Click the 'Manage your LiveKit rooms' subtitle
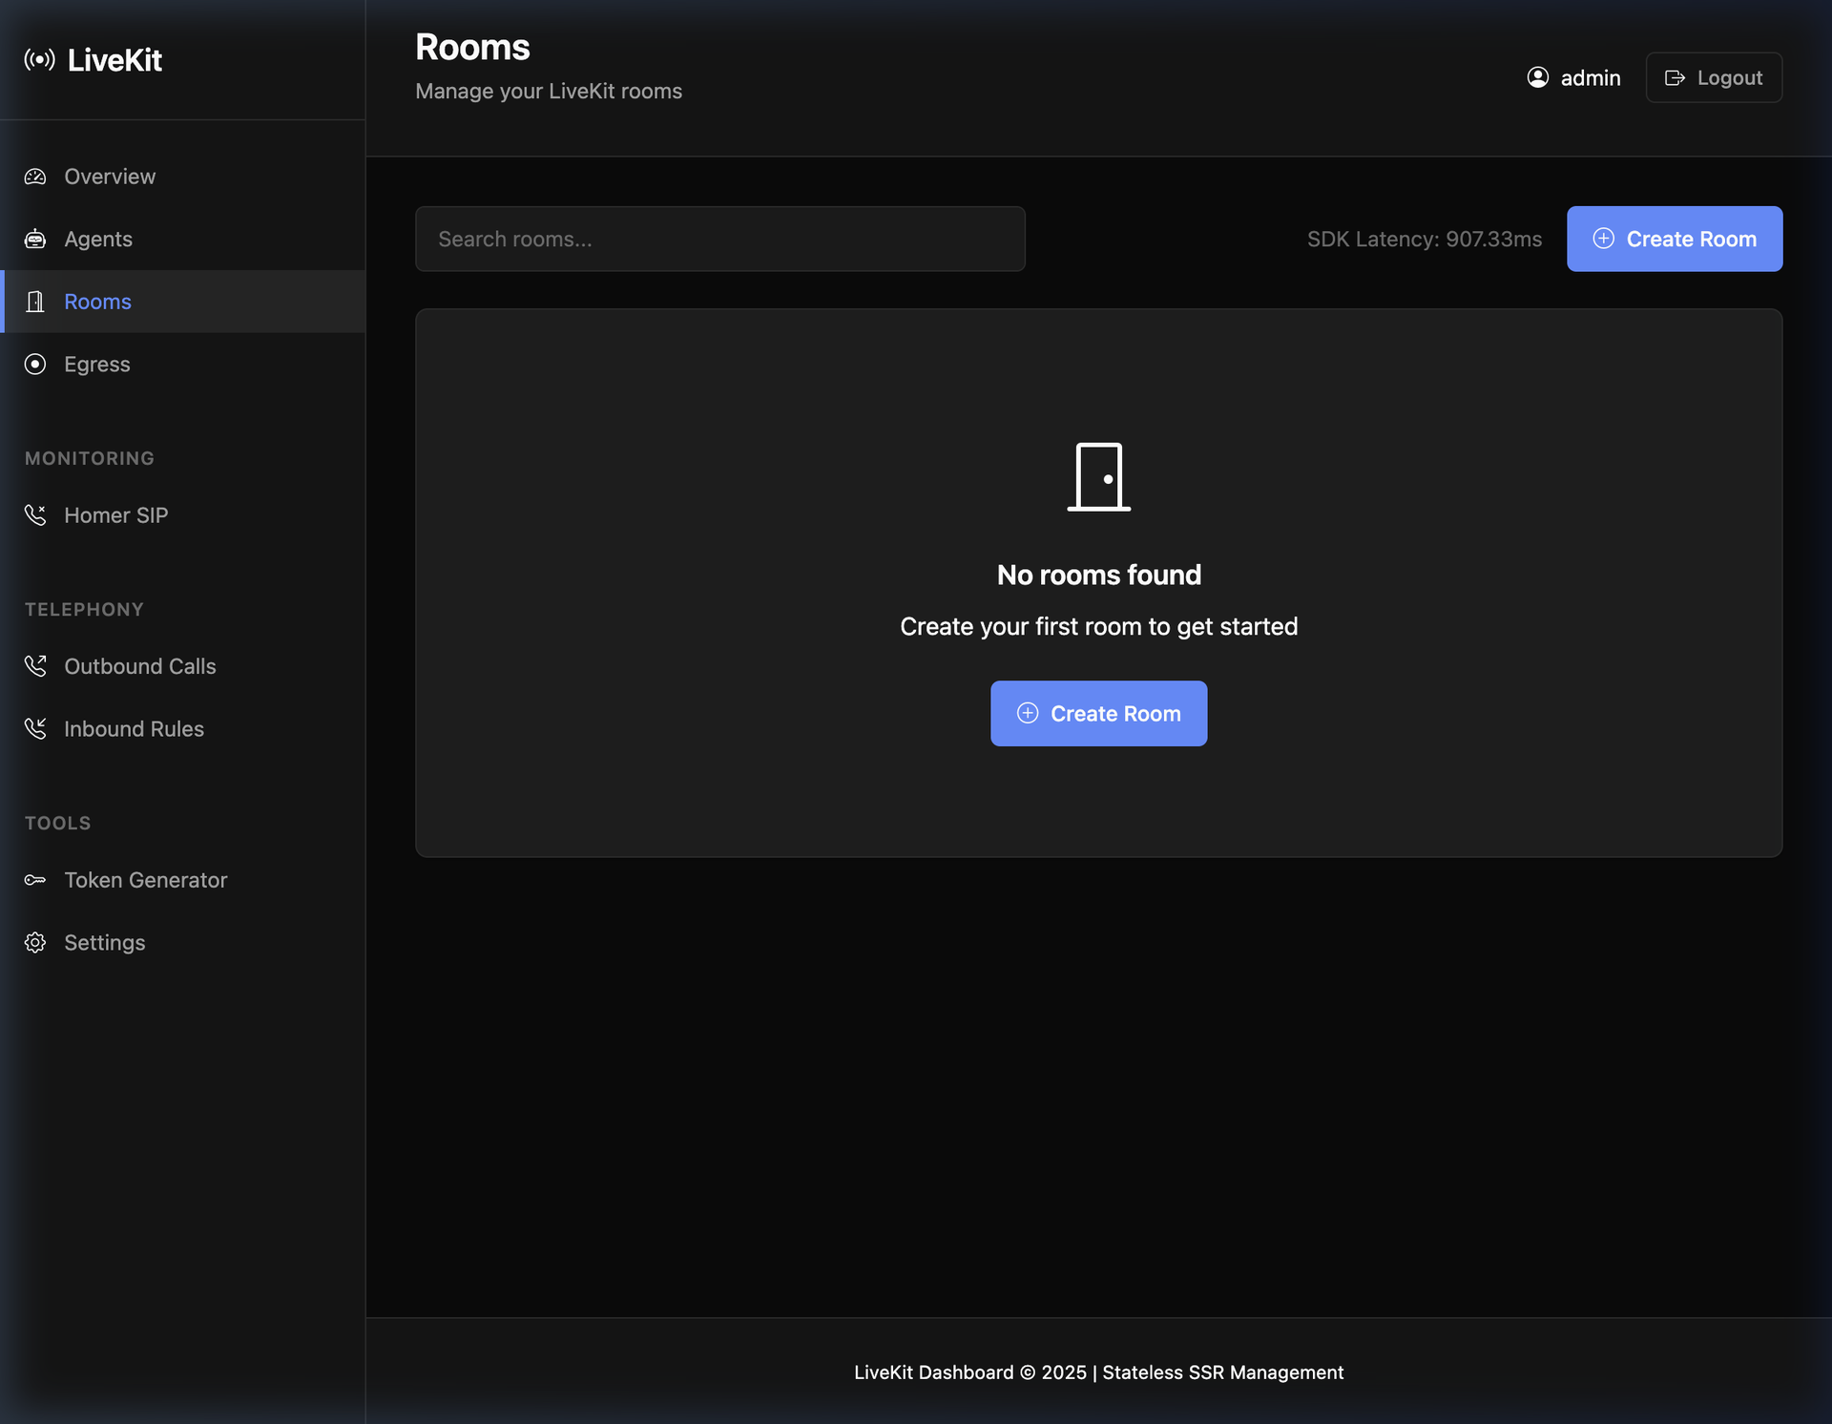The width and height of the screenshot is (1832, 1424). pos(549,91)
